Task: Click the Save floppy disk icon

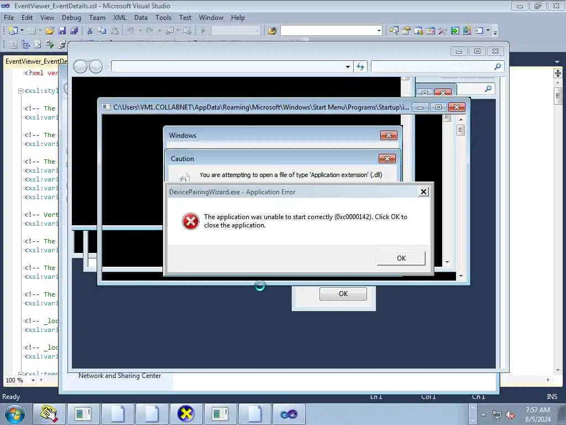Action: pos(62,31)
